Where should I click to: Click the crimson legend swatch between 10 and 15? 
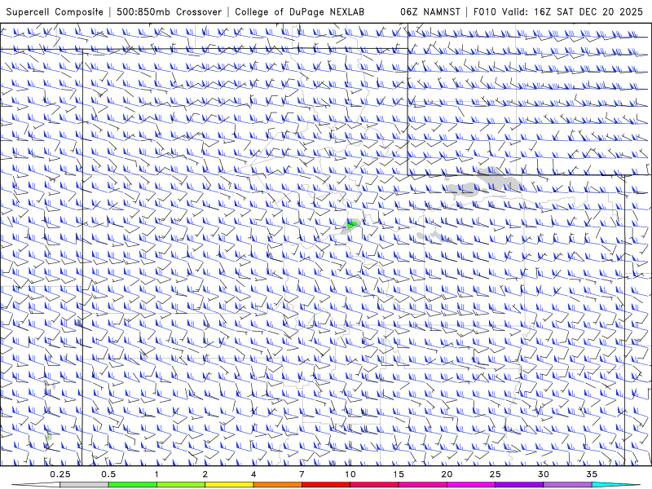374,485
